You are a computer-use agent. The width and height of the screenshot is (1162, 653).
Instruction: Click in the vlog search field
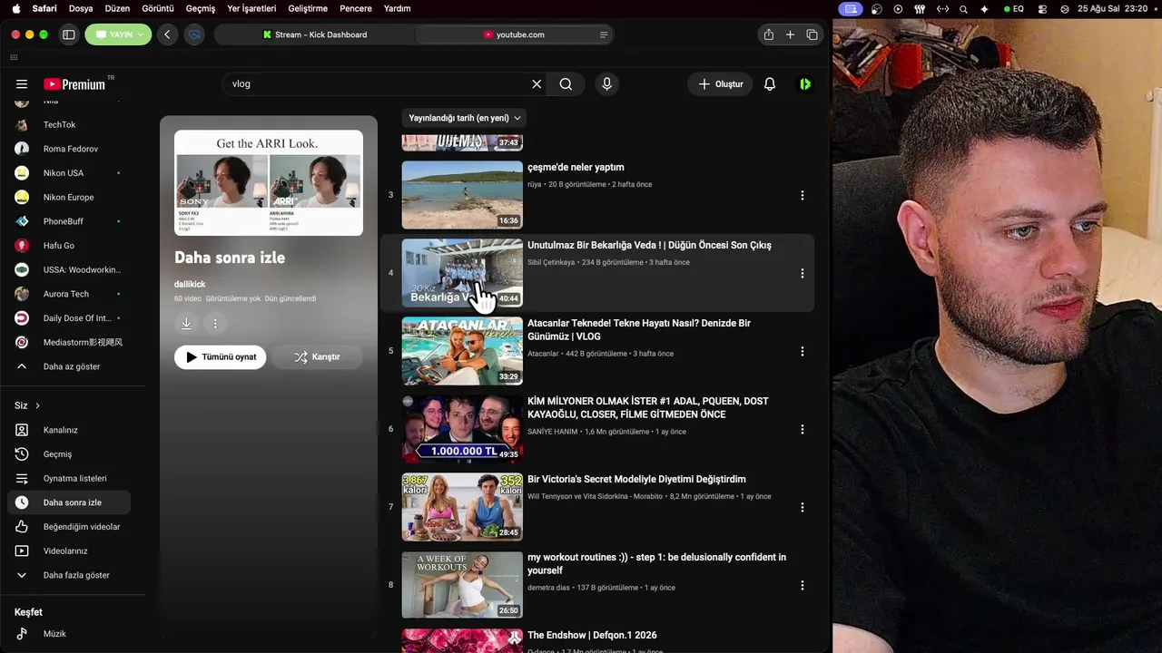click(x=377, y=84)
